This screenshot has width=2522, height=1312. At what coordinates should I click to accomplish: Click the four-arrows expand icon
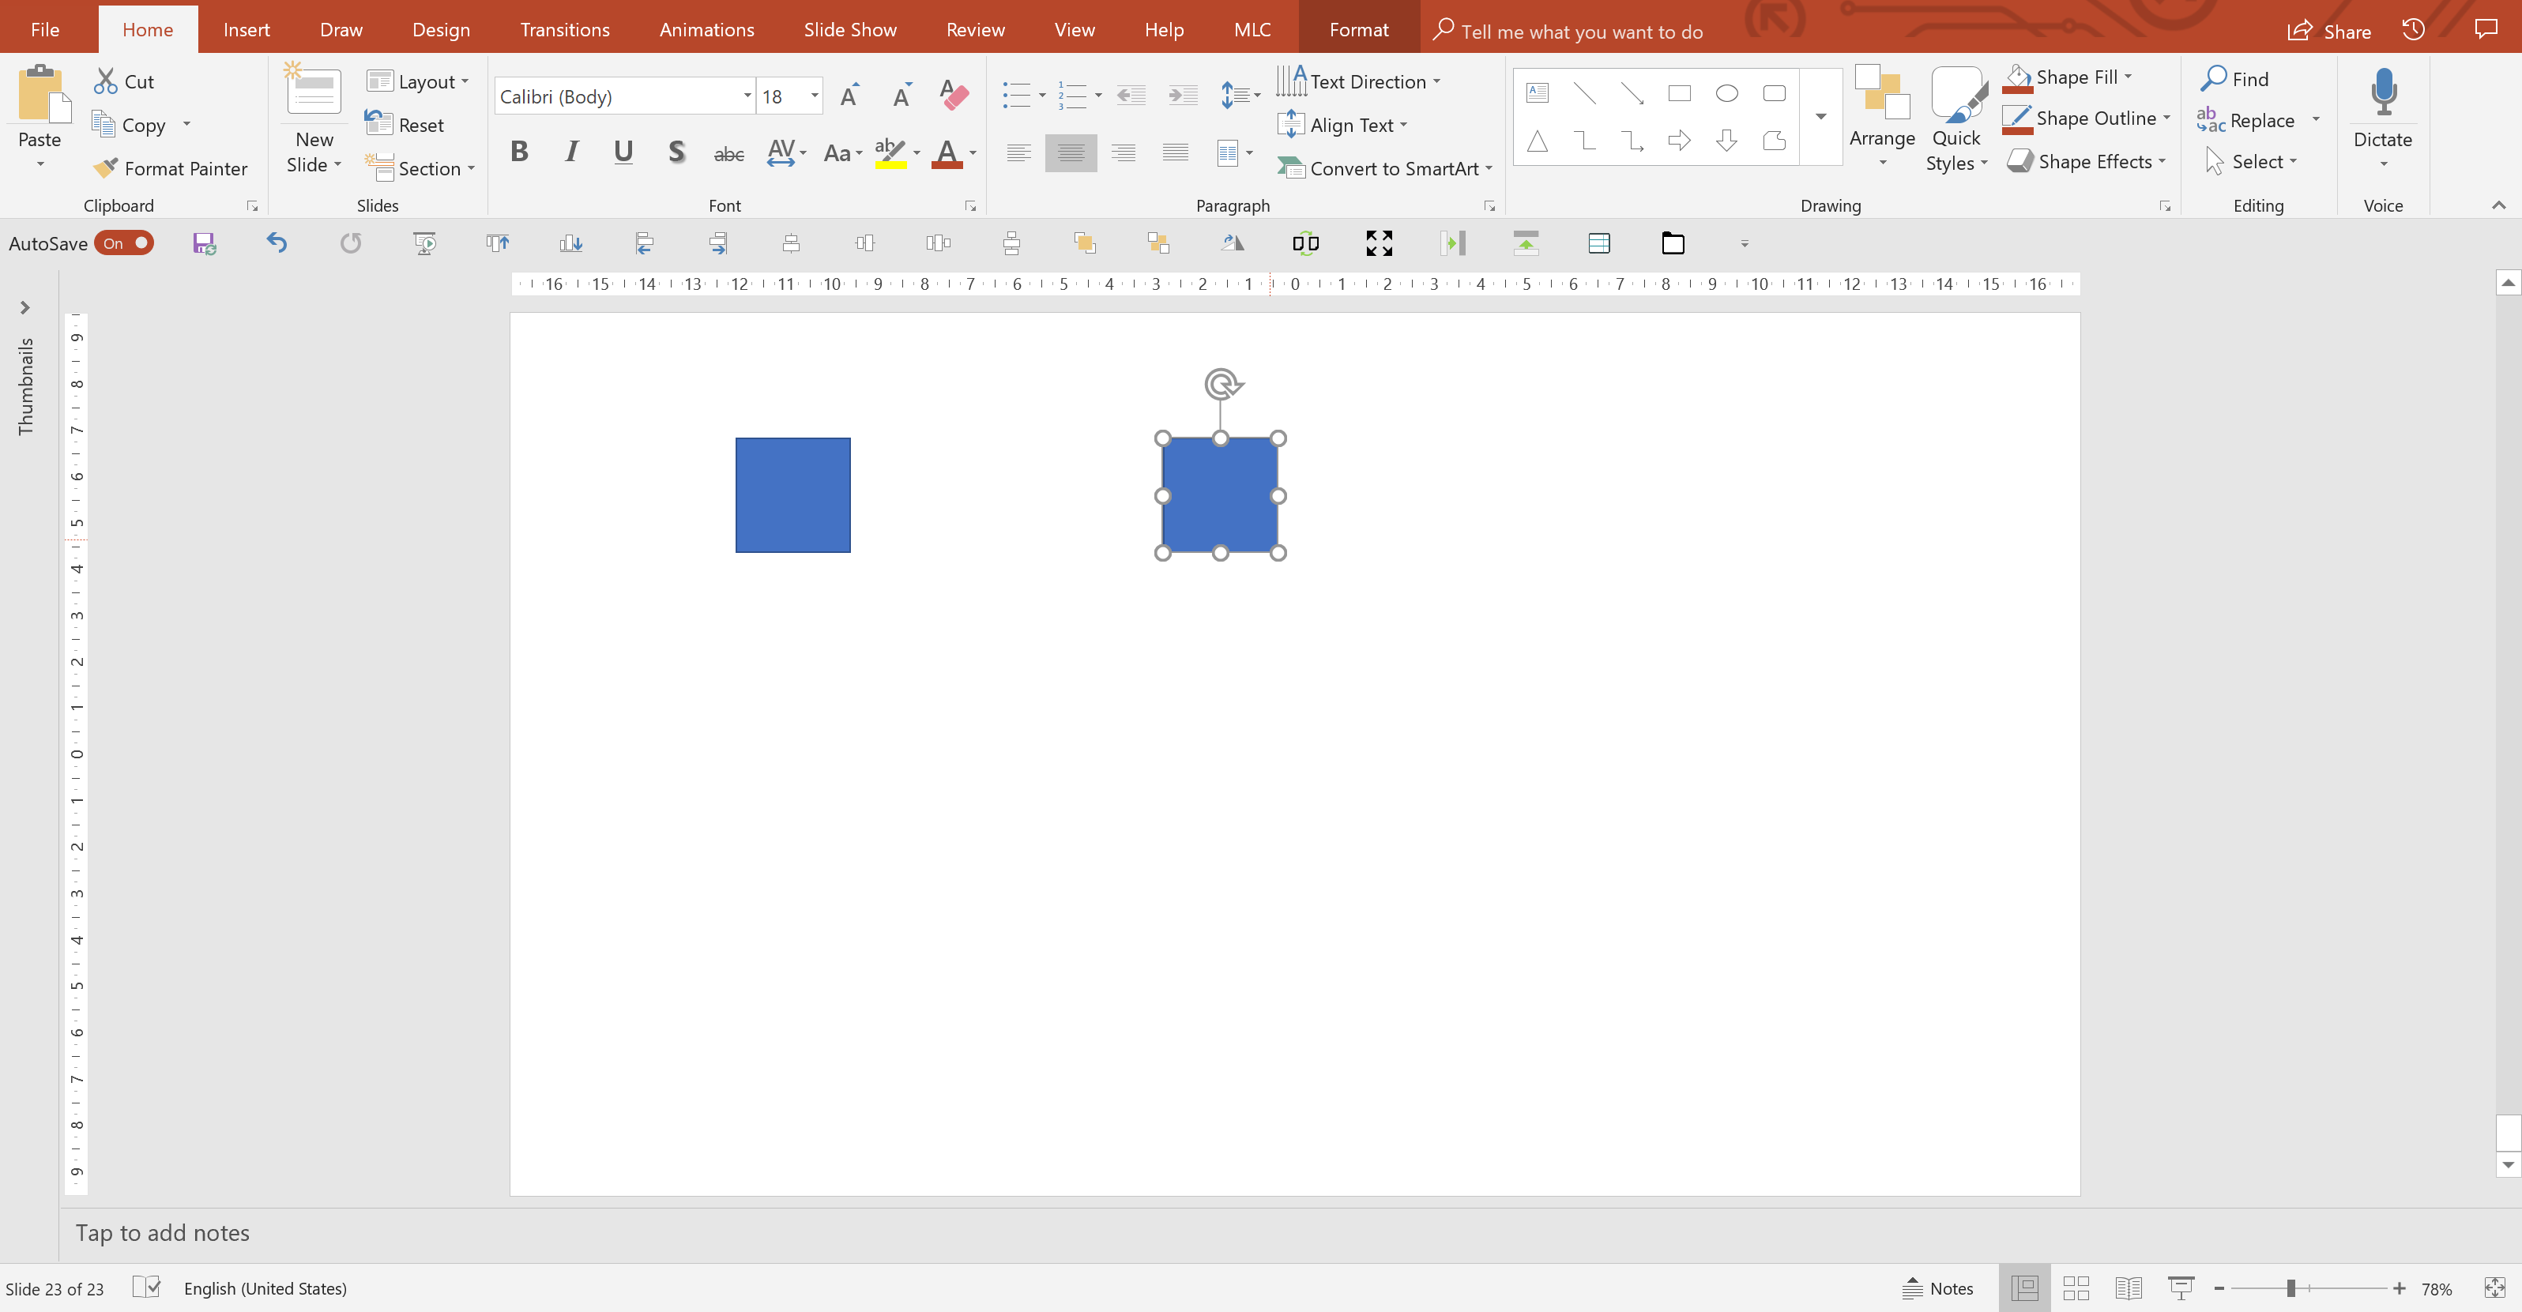pos(1380,242)
